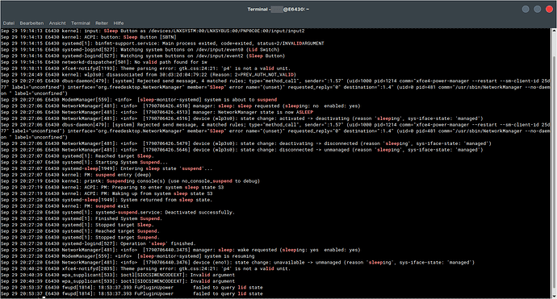Screen dimensions: 557x299
Task: Click 'Waking up from system sleep state S3' line
Action: coord(107,193)
